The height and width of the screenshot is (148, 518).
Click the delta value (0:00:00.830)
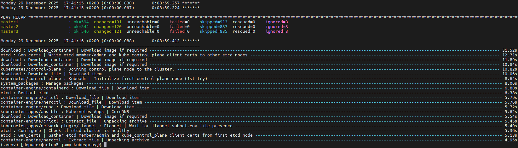coord(118,3)
